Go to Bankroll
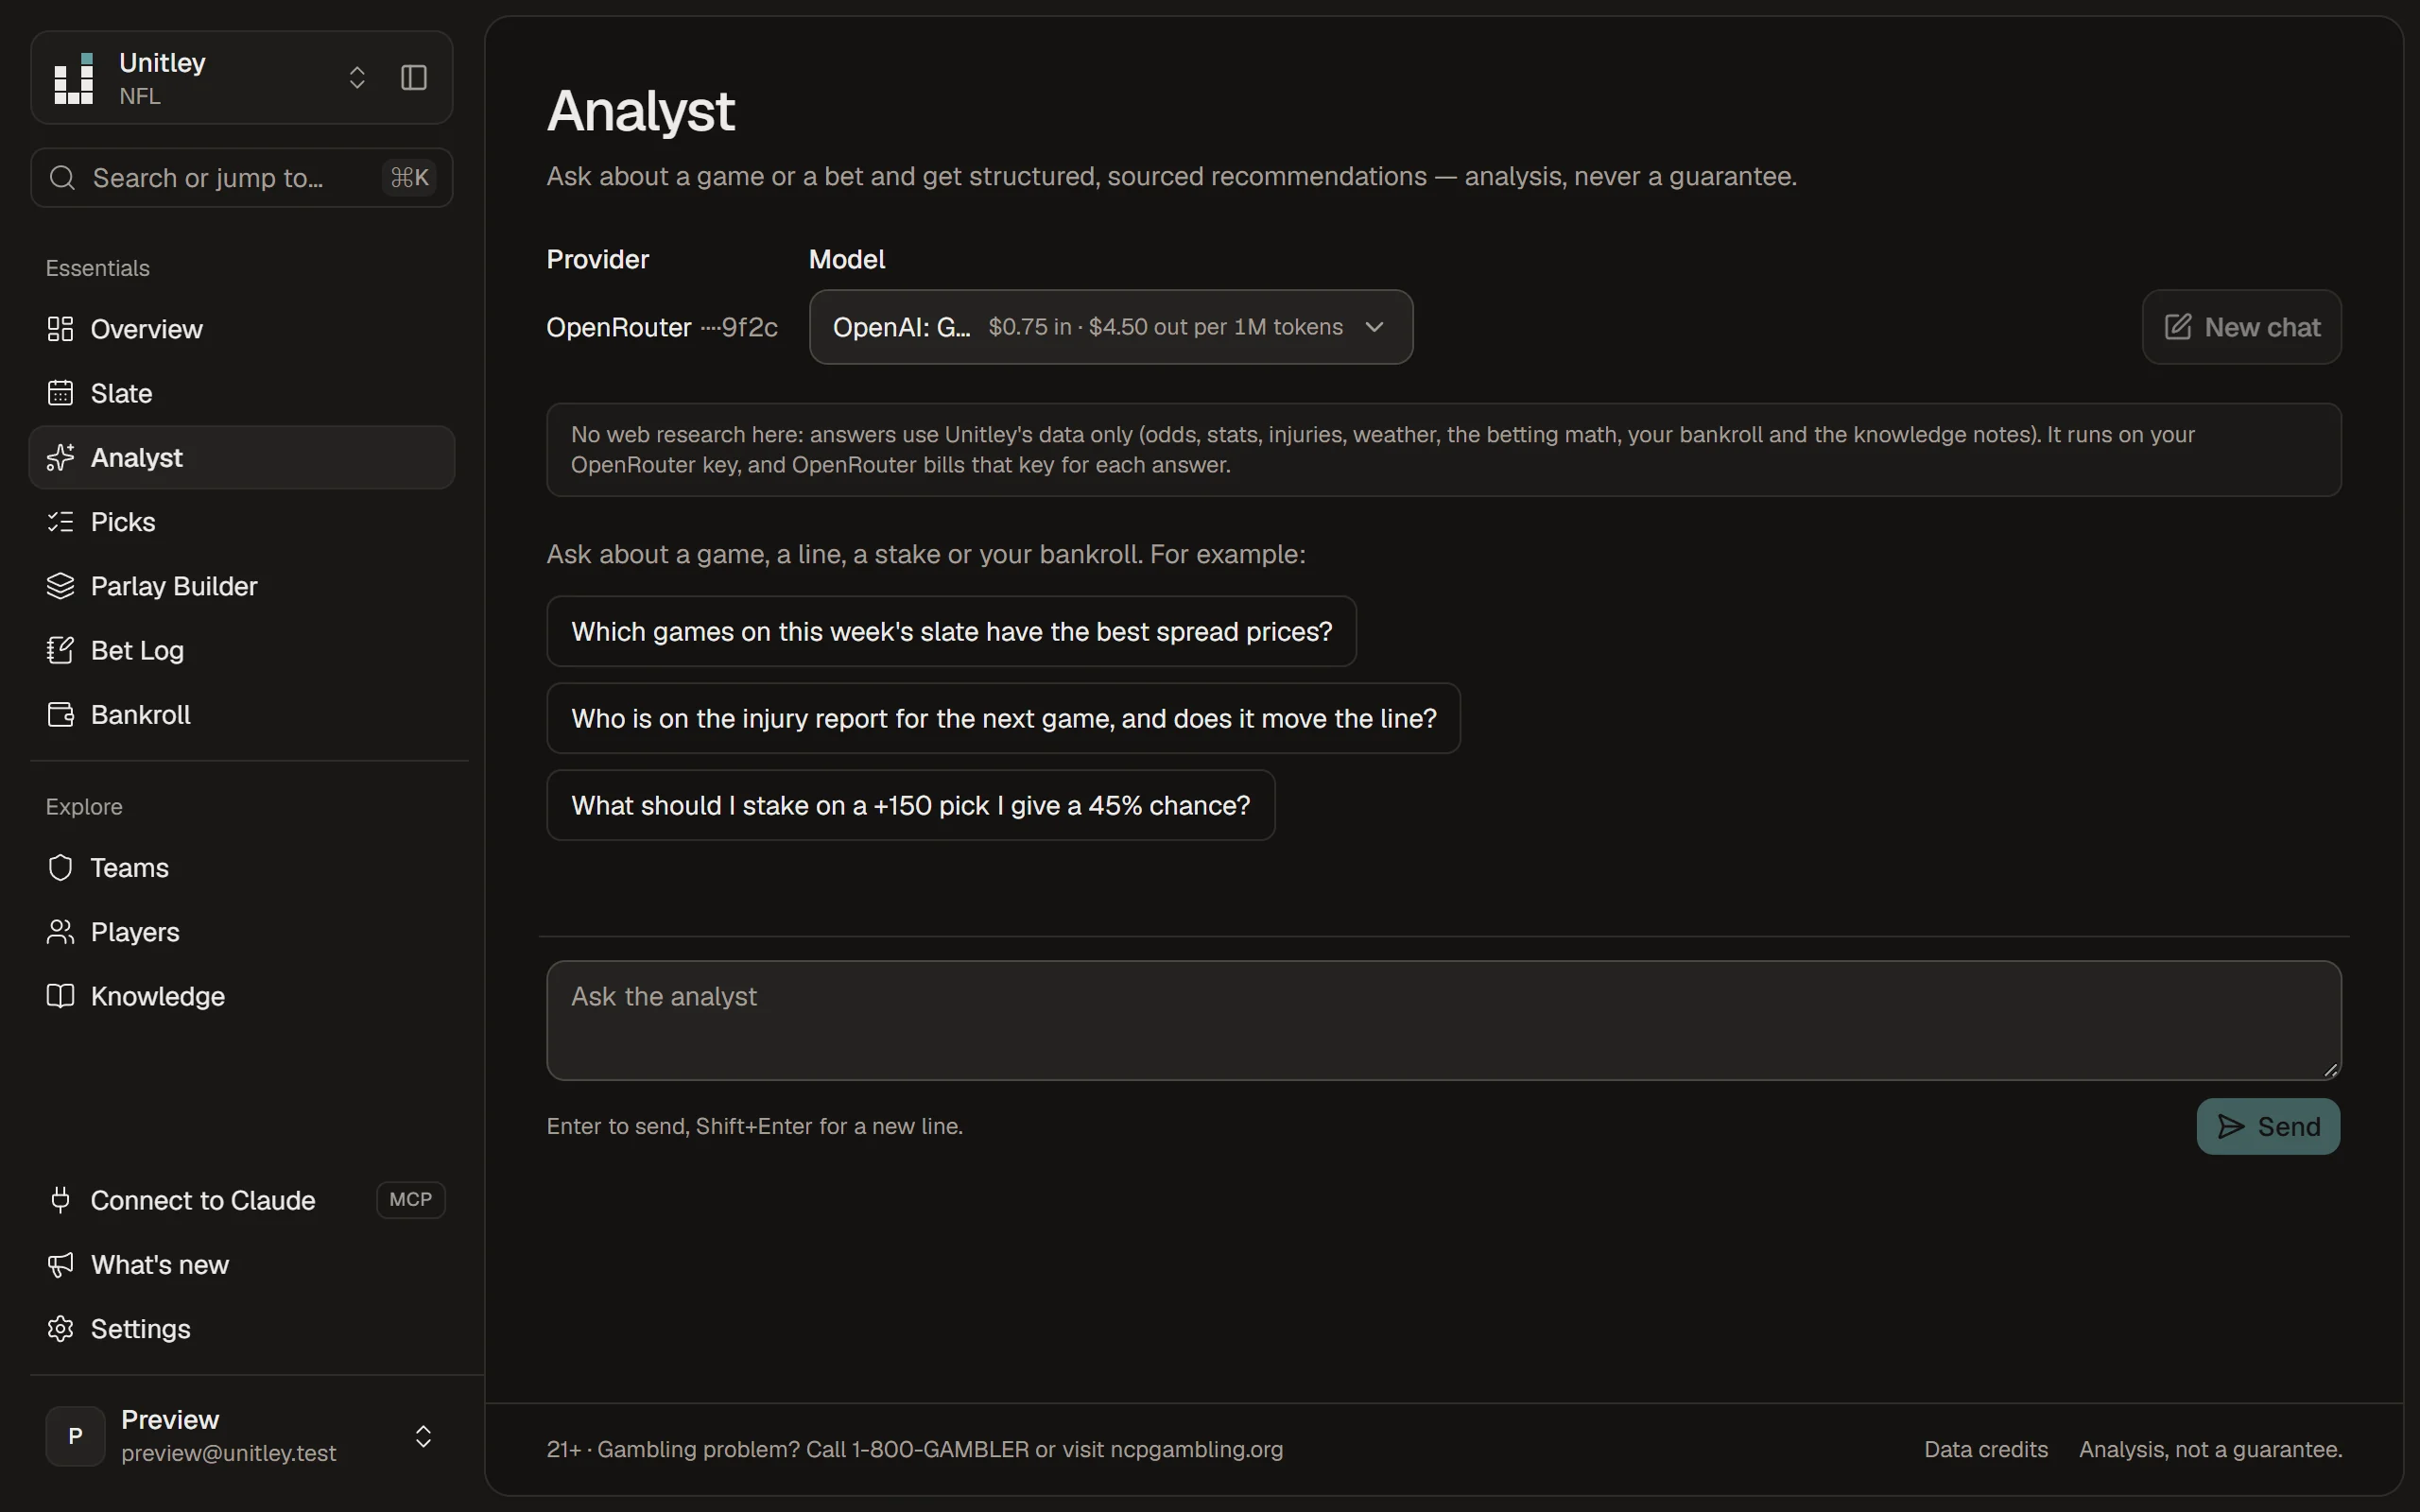The height and width of the screenshot is (1512, 2420). 242,714
